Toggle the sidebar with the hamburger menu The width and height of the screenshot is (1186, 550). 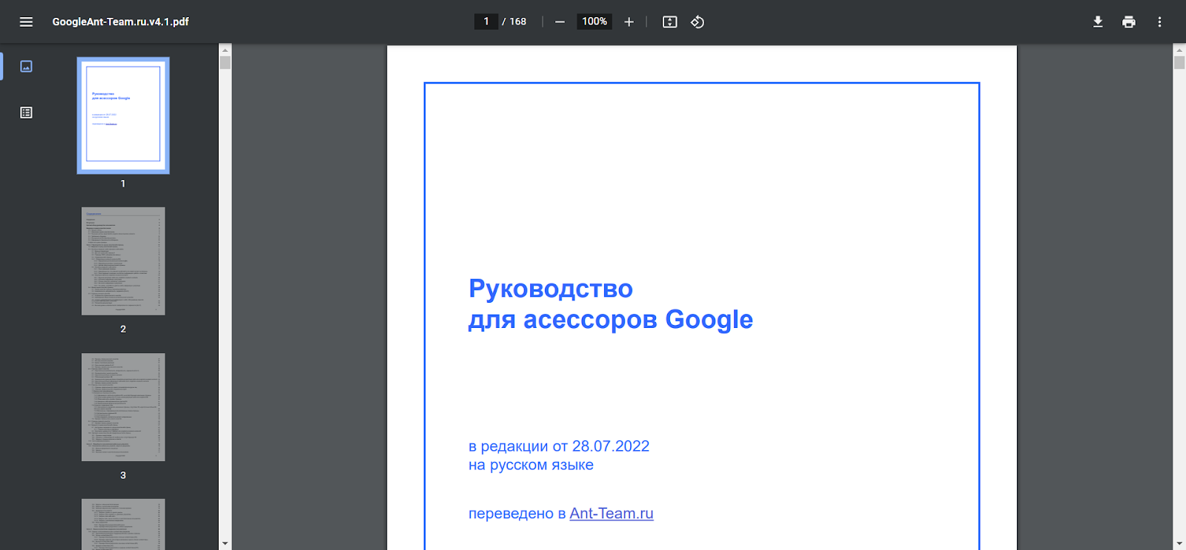pyautogui.click(x=26, y=22)
